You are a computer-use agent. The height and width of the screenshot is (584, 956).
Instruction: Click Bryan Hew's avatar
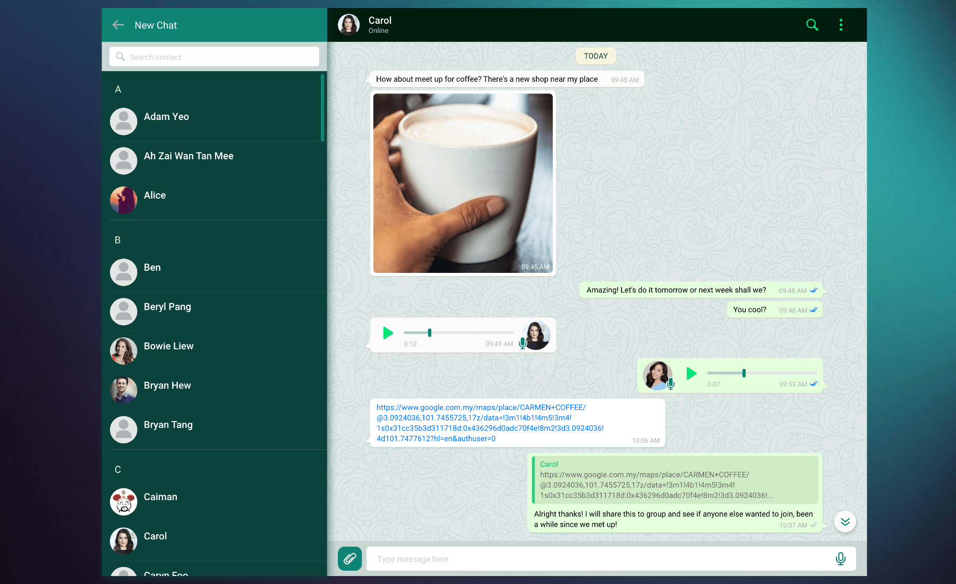click(x=124, y=390)
